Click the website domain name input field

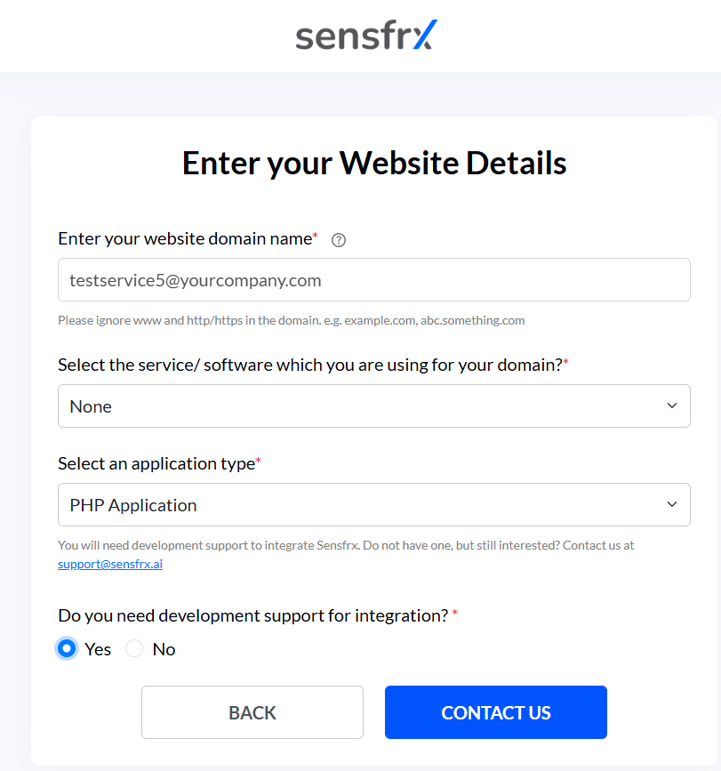374,280
